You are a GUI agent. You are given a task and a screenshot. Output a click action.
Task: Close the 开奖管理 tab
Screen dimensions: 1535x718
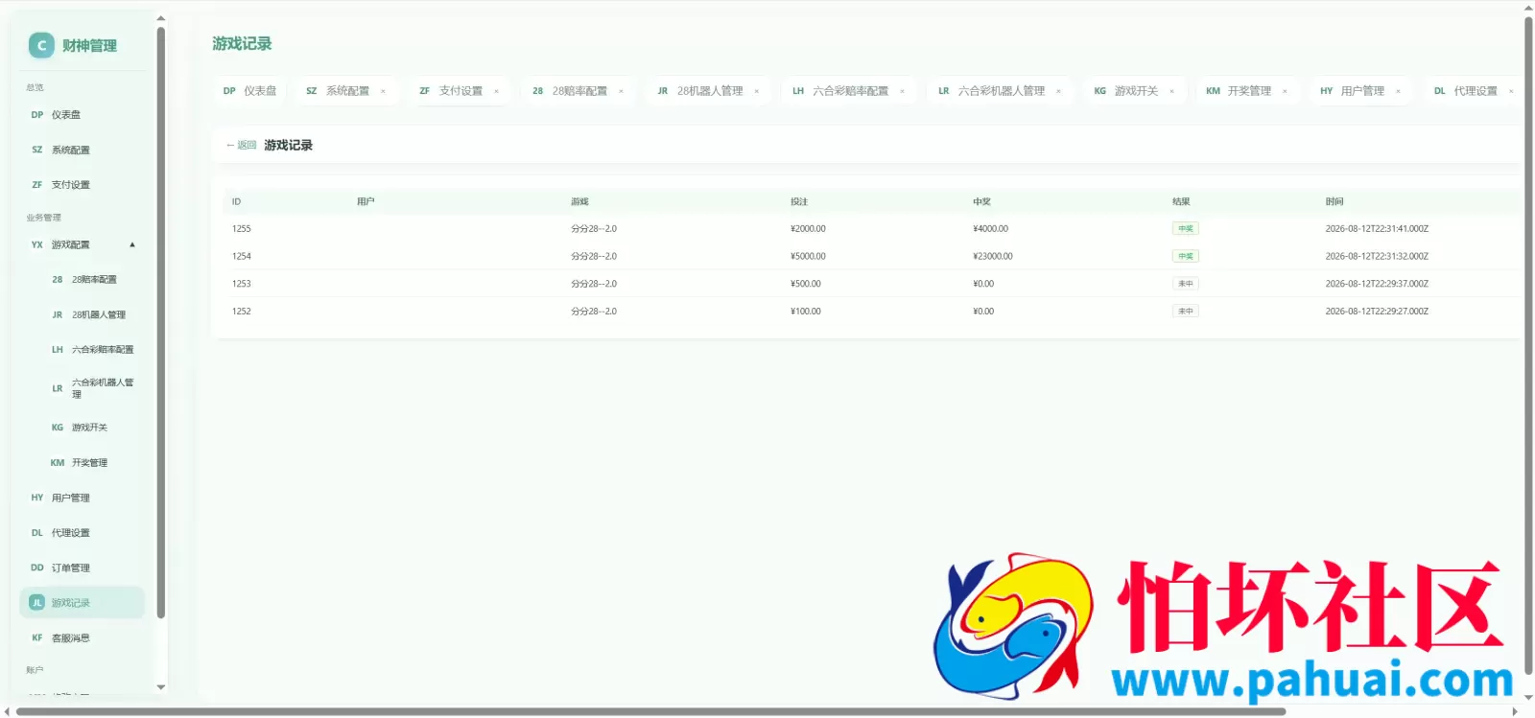[1285, 92]
